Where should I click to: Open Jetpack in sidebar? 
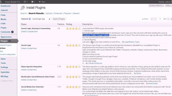(x=4, y=10)
